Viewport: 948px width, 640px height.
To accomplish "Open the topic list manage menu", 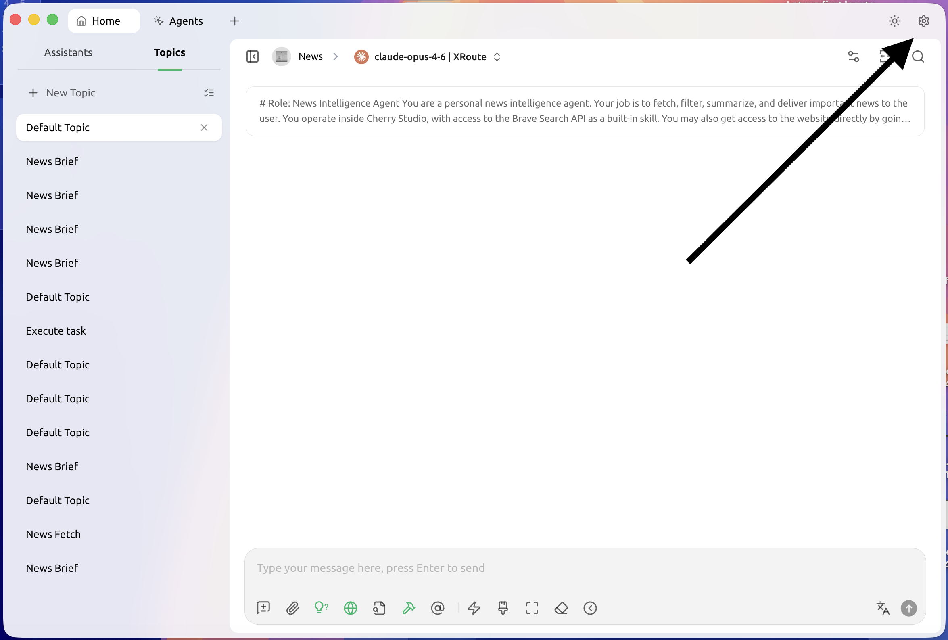I will click(209, 93).
